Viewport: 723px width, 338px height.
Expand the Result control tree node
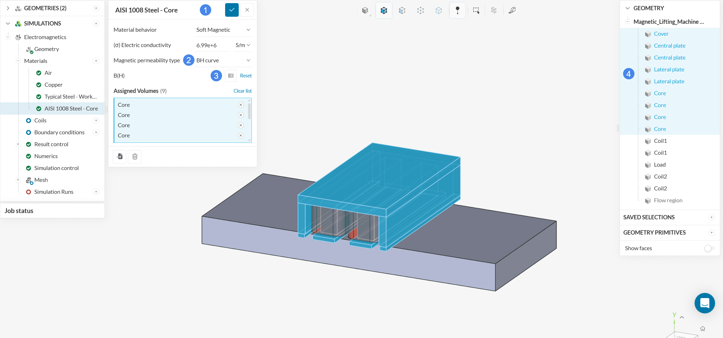18,144
